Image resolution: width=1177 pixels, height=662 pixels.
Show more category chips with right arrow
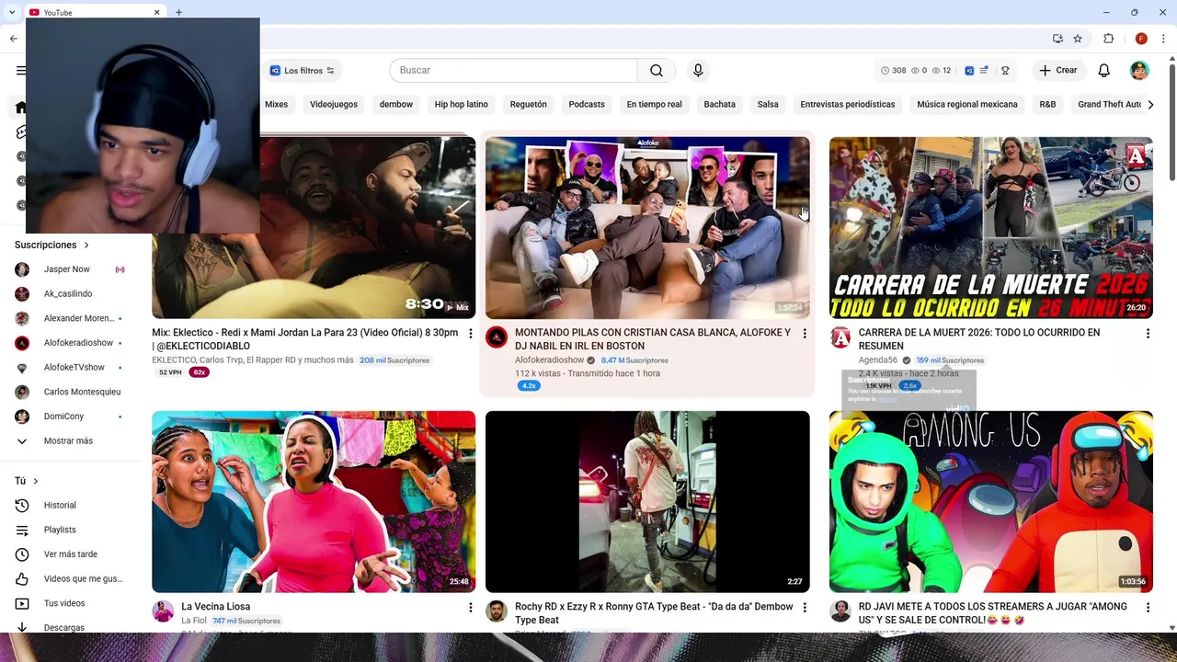pos(1150,105)
